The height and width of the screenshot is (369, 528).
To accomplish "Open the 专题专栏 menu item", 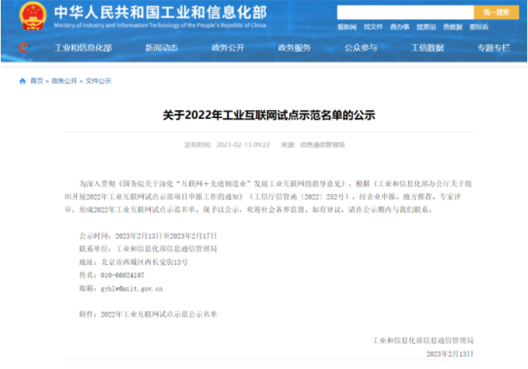I will [x=493, y=48].
